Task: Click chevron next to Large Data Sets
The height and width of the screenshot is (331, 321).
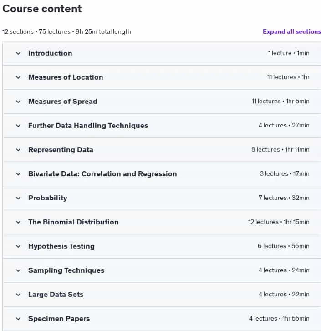Action: pos(18,295)
